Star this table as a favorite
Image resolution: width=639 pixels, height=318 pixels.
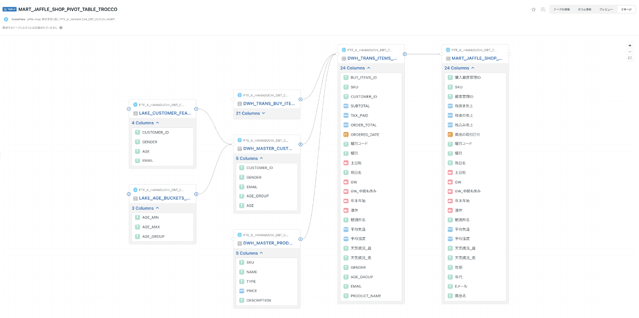point(534,9)
